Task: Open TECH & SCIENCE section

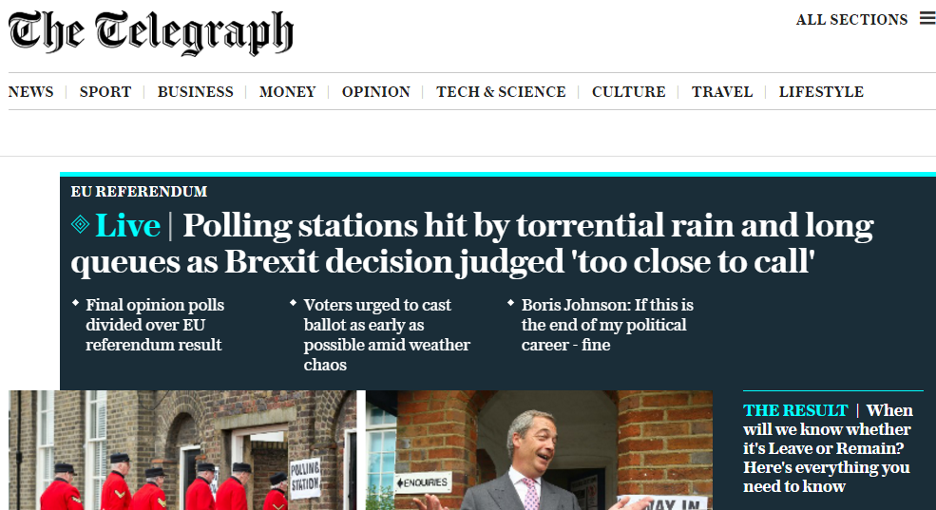Action: [501, 92]
